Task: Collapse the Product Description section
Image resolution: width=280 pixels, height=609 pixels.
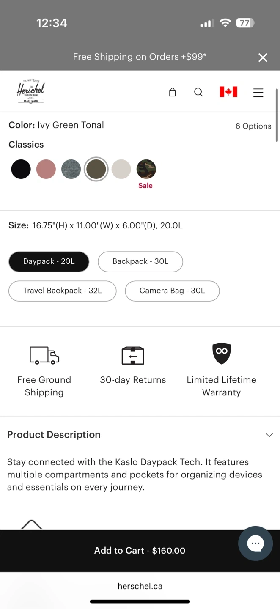Action: point(269,435)
